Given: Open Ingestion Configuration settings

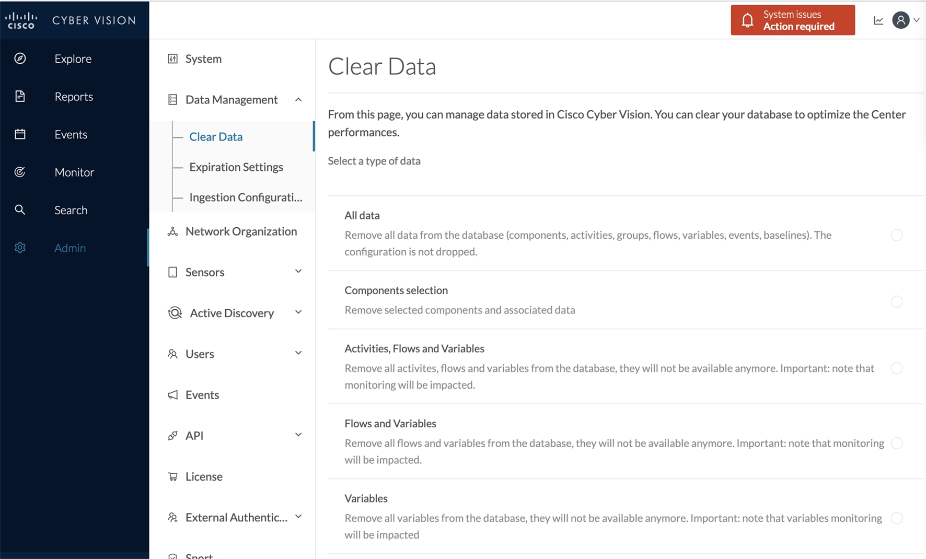Looking at the screenshot, I should pyautogui.click(x=245, y=197).
